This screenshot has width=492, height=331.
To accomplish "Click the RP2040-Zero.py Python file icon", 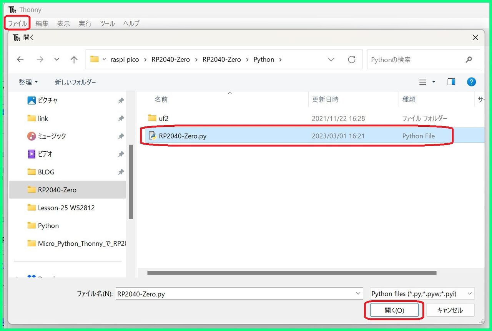I will pos(152,136).
